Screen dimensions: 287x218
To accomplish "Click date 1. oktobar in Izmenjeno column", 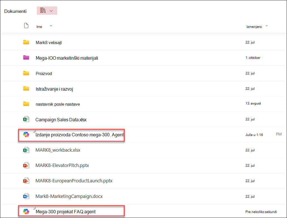I will point(253,58).
